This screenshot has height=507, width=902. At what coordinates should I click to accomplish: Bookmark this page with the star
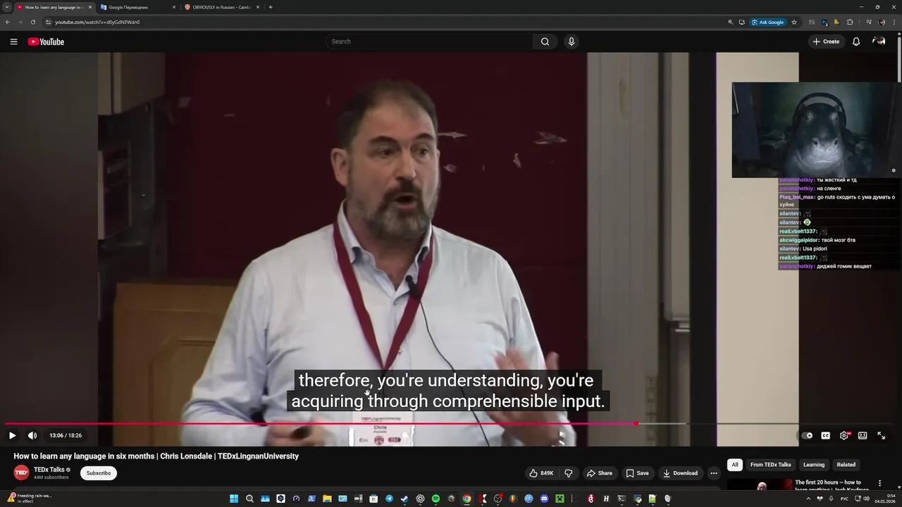[x=794, y=22]
